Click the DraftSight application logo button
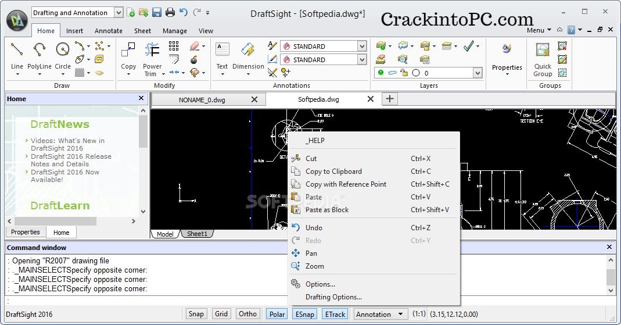Screen dimensions: 621x325 (x=17, y=20)
